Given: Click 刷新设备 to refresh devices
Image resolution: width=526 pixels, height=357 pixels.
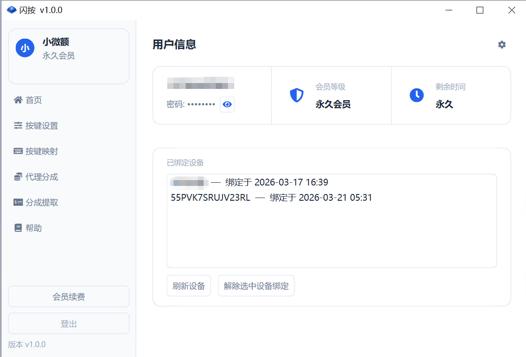Looking at the screenshot, I should click(x=189, y=285).
